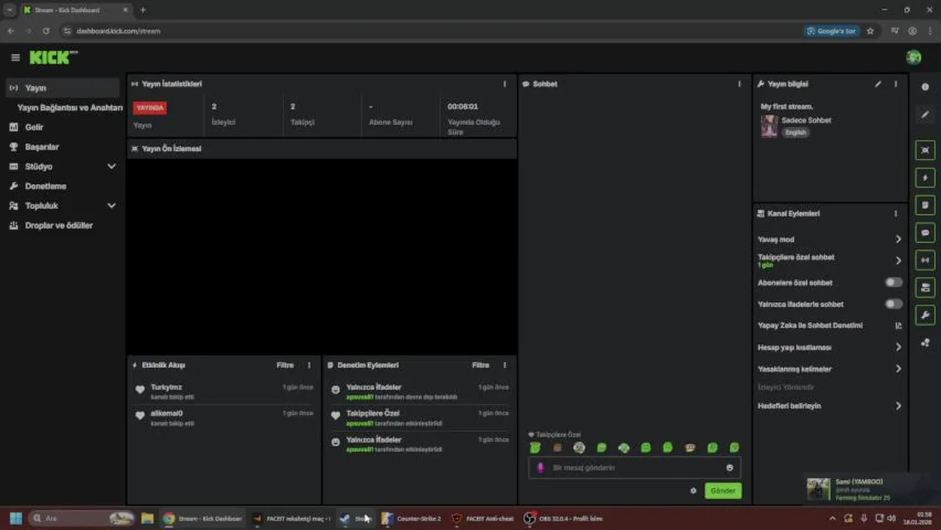Image resolution: width=941 pixels, height=530 pixels.
Task: Click the stream category thumbnail
Action: 769,126
